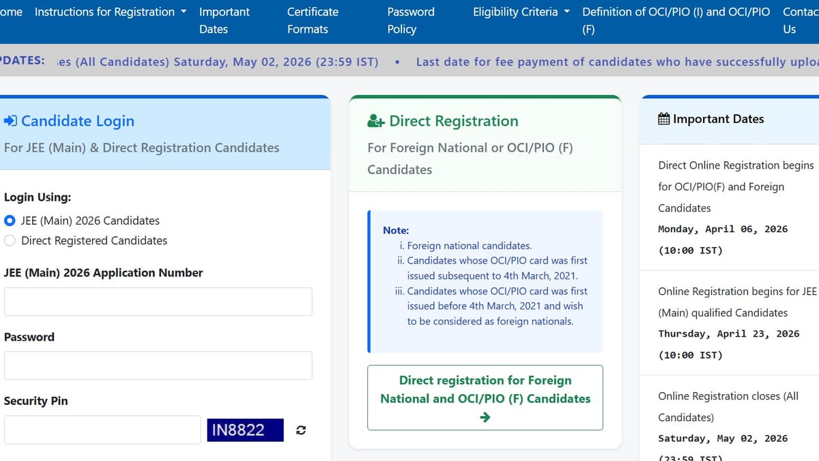Viewport: 819px width, 461px height.
Task: Click 'Login Using:' label
Action: click(x=38, y=197)
